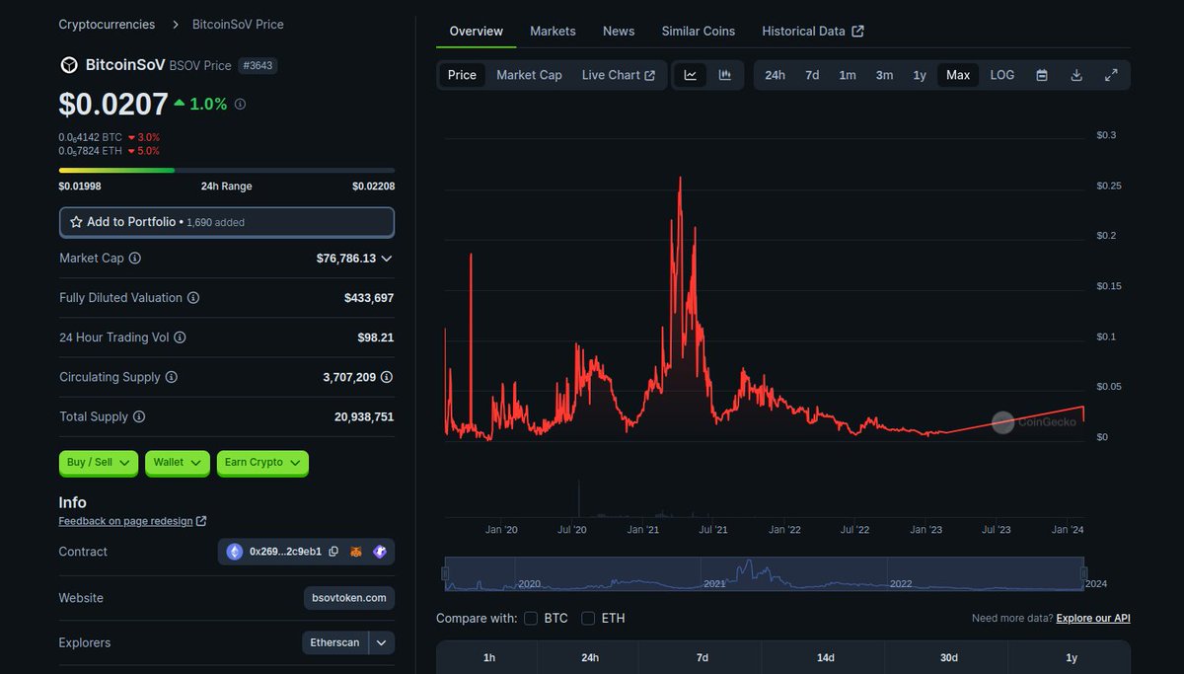Download chart data icon
Viewport: 1184px width, 674px height.
(1076, 75)
